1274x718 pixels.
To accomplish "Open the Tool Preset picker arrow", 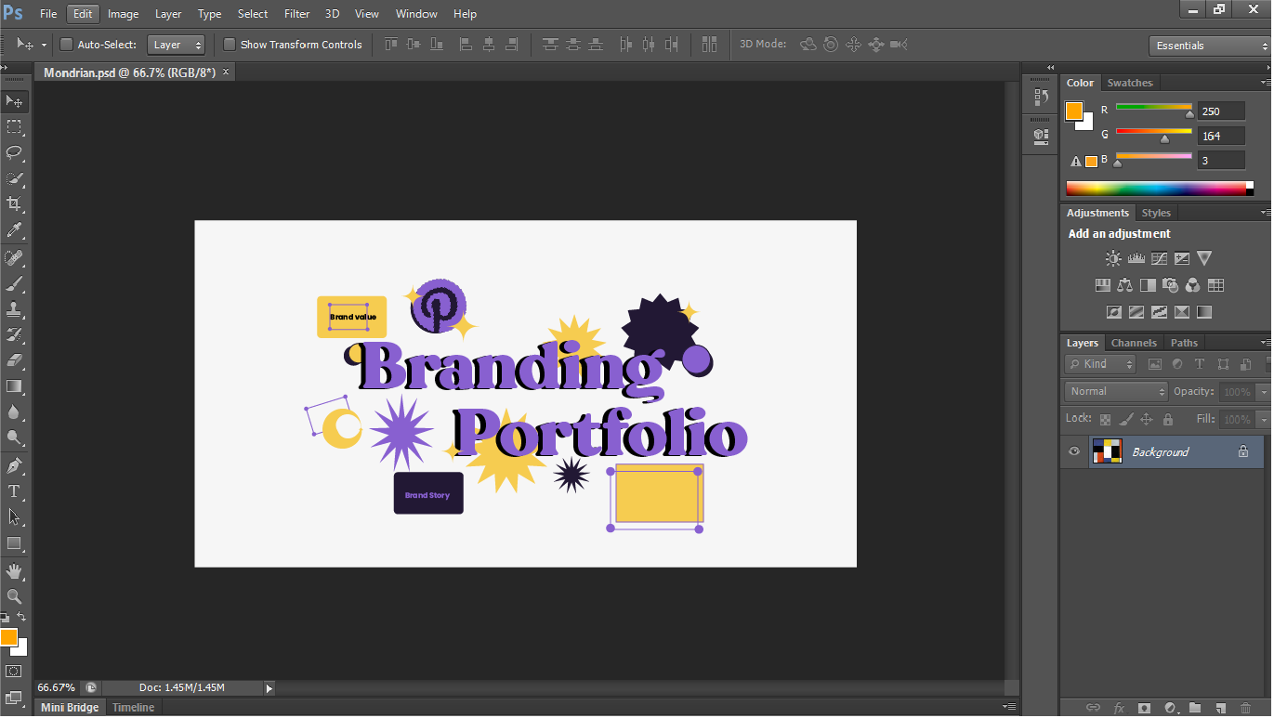I will pyautogui.click(x=44, y=45).
